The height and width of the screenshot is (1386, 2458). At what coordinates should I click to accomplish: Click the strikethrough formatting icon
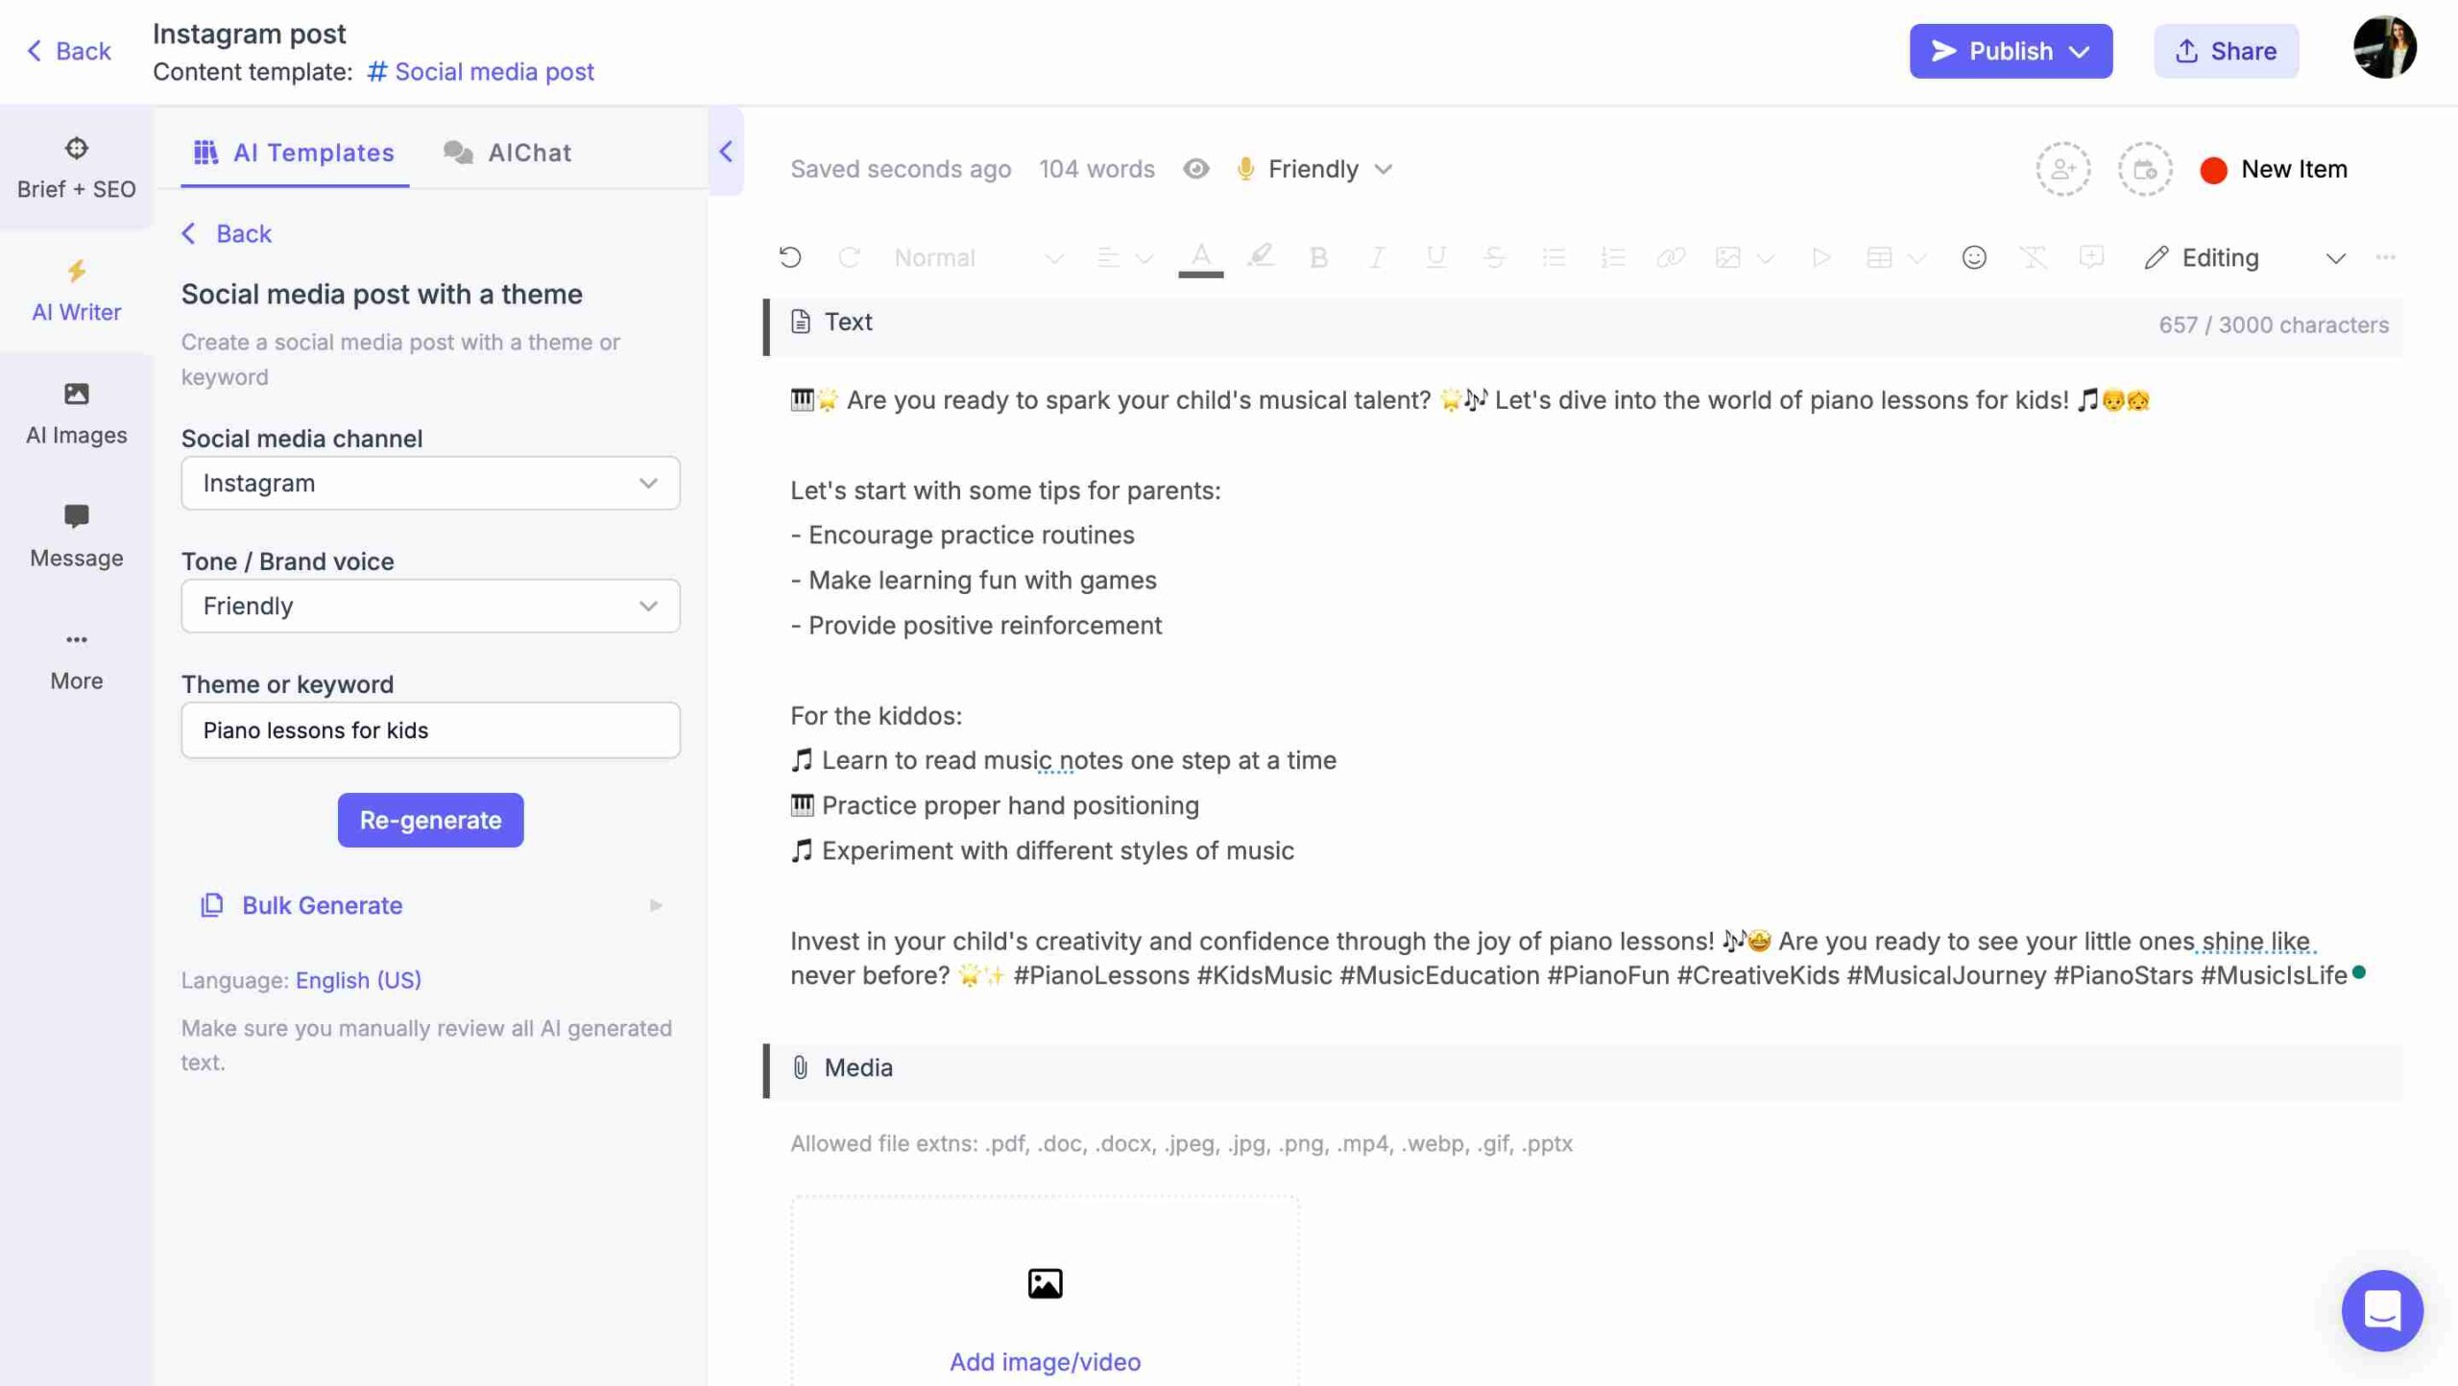(1492, 256)
